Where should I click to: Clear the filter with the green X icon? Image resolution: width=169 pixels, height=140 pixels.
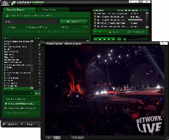pos(31,93)
